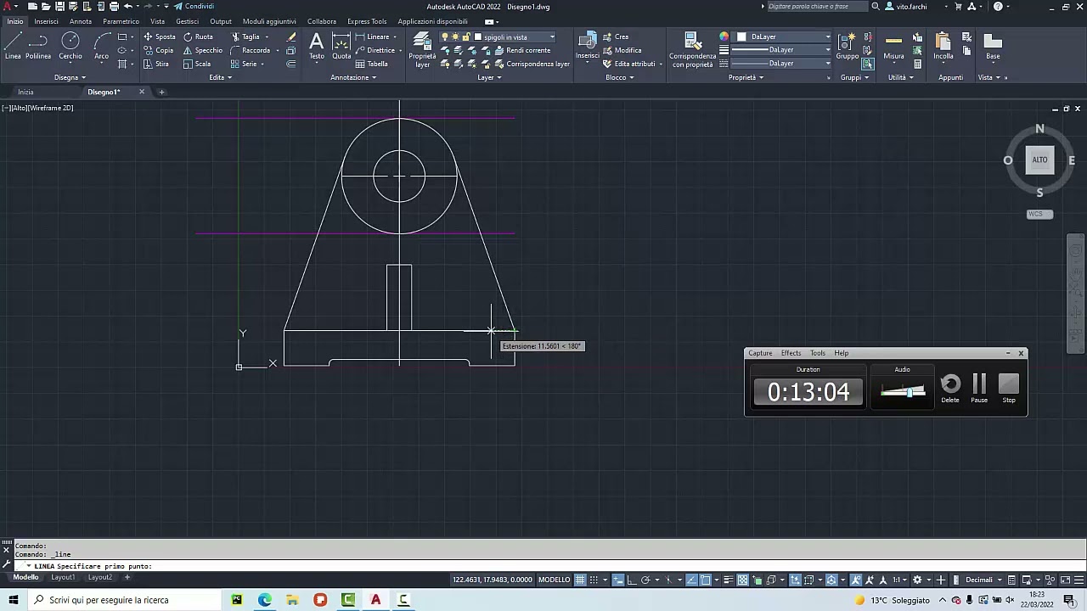The image size is (1087, 611).
Task: Open the Decimali units dropdown
Action: point(983,580)
